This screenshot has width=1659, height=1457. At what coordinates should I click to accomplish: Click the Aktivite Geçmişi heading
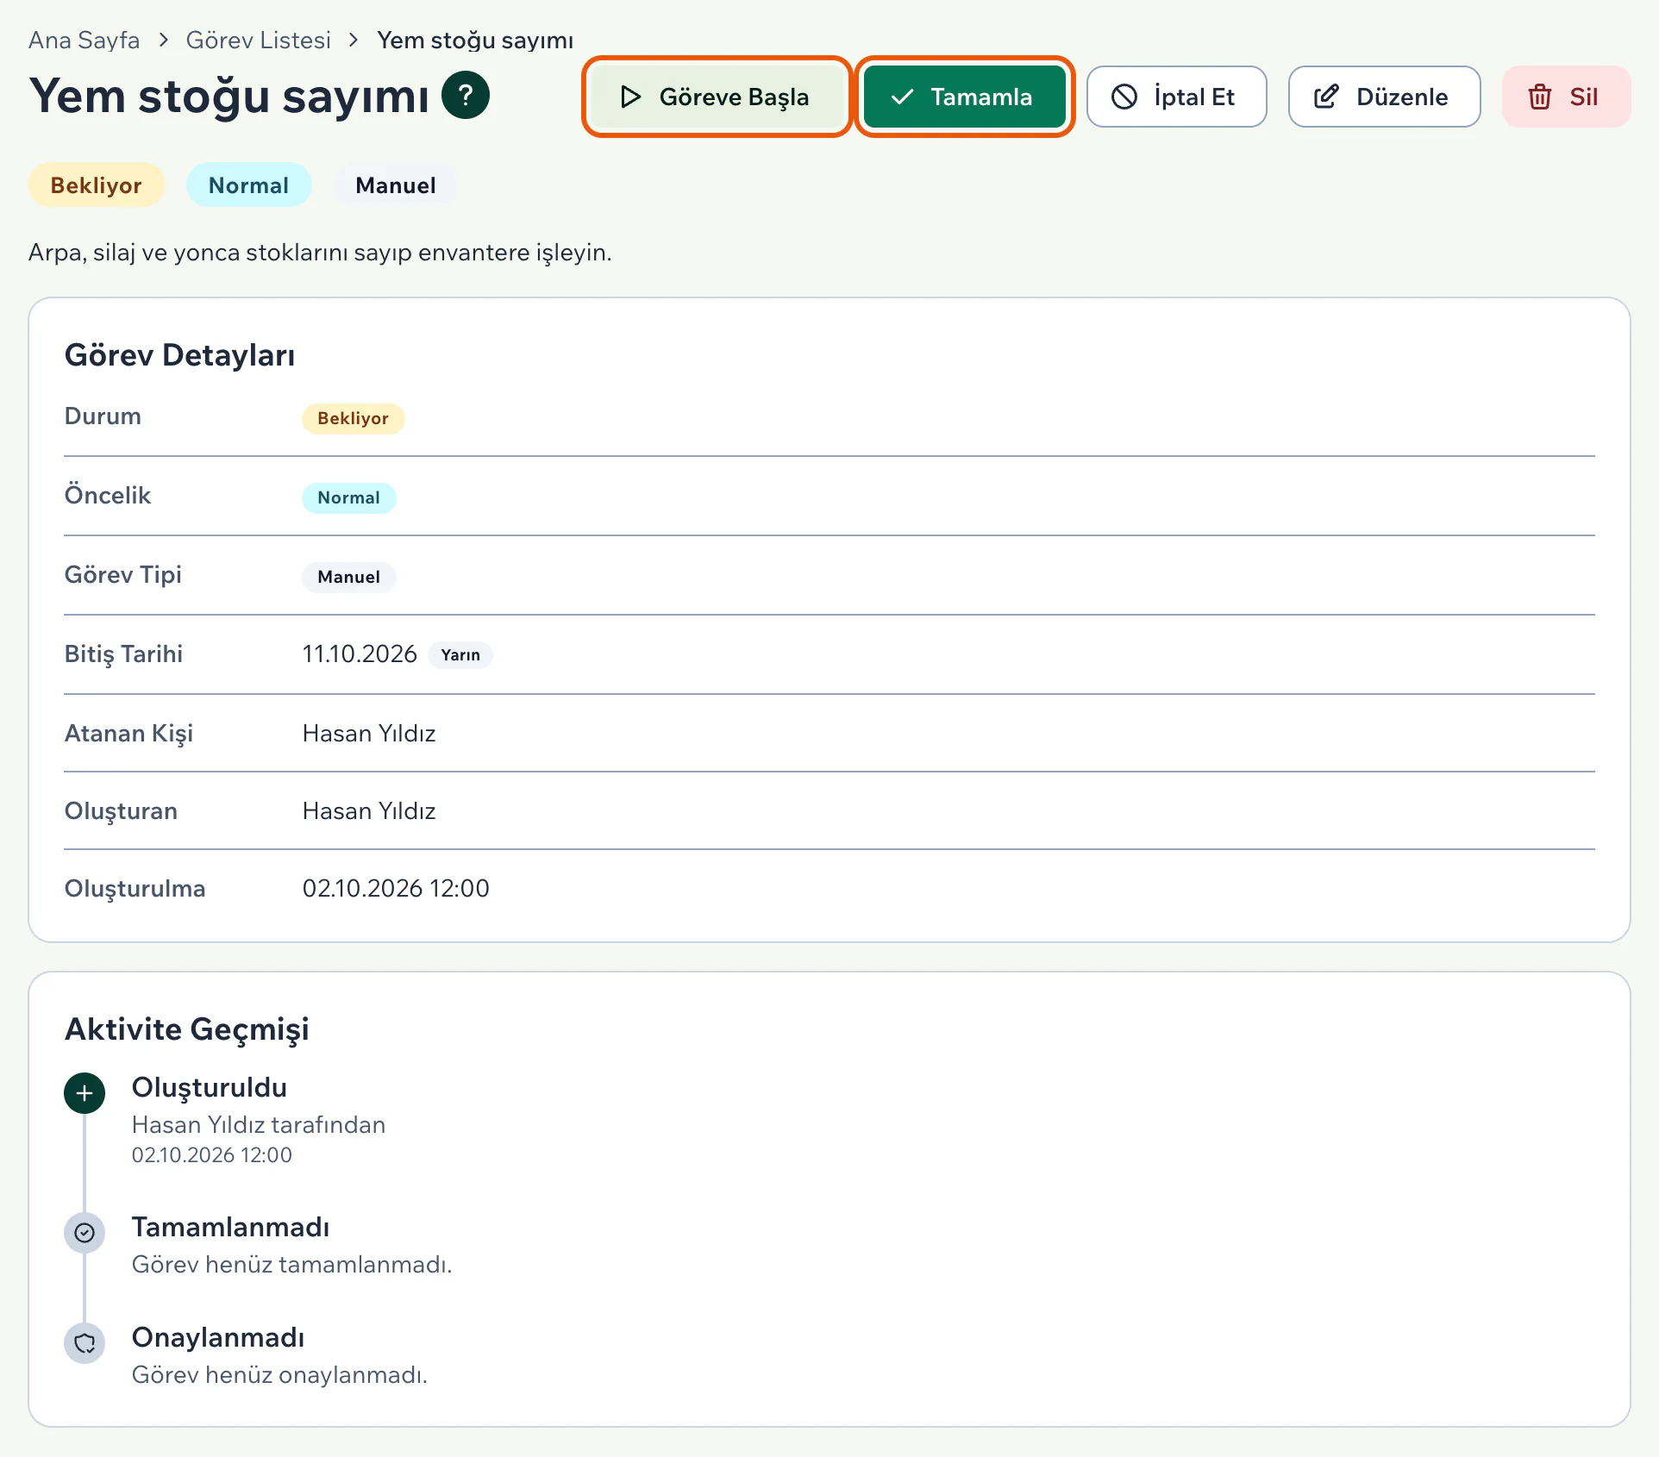[187, 1029]
